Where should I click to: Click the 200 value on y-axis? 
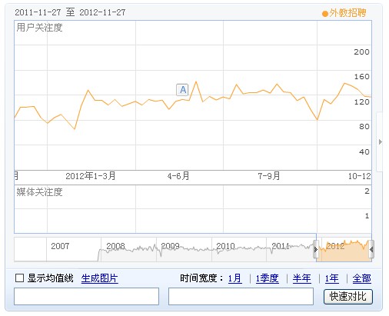coord(361,52)
